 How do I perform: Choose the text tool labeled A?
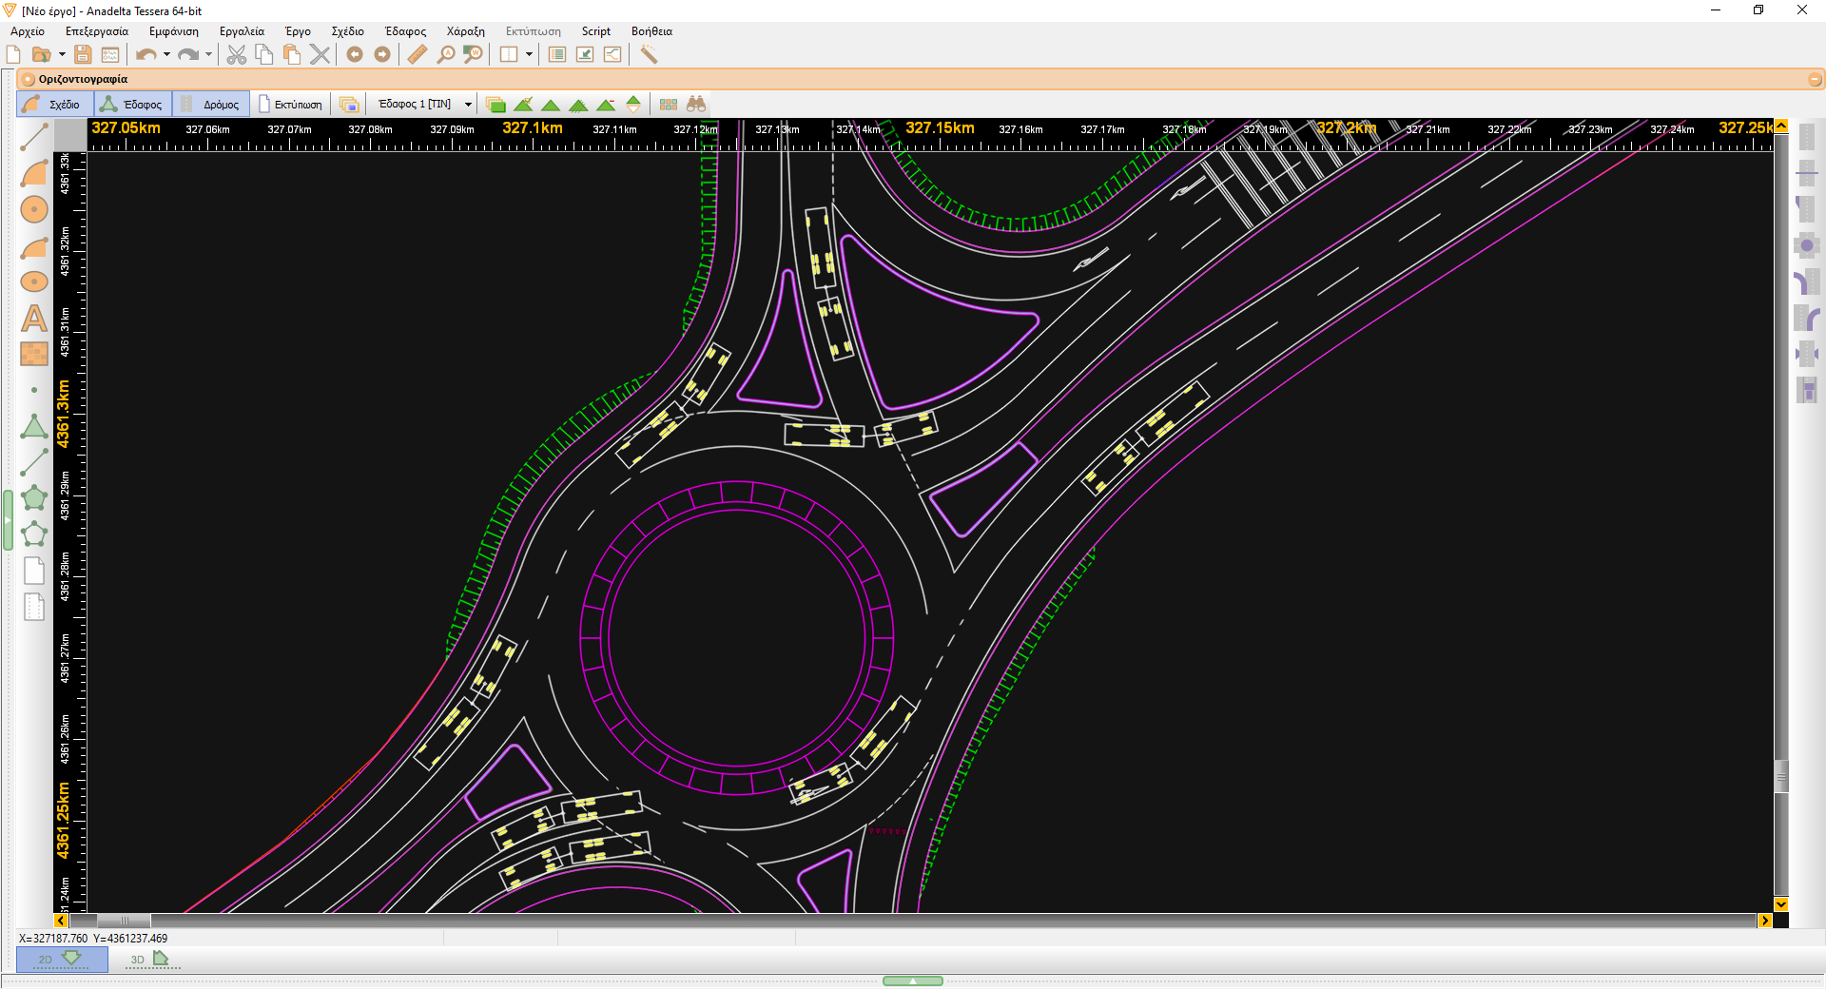pyautogui.click(x=34, y=318)
